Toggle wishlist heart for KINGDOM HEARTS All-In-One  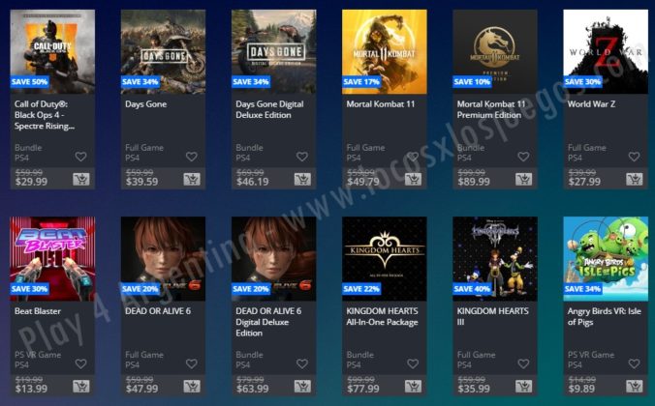[413, 363]
